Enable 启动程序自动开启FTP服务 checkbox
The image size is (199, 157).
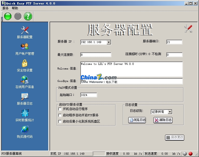point(60,115)
